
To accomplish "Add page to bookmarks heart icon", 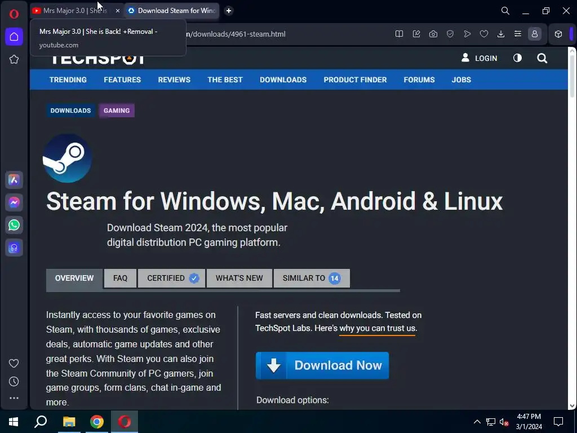I will coord(484,34).
